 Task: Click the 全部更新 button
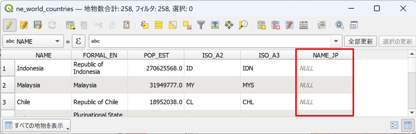[x=361, y=42]
